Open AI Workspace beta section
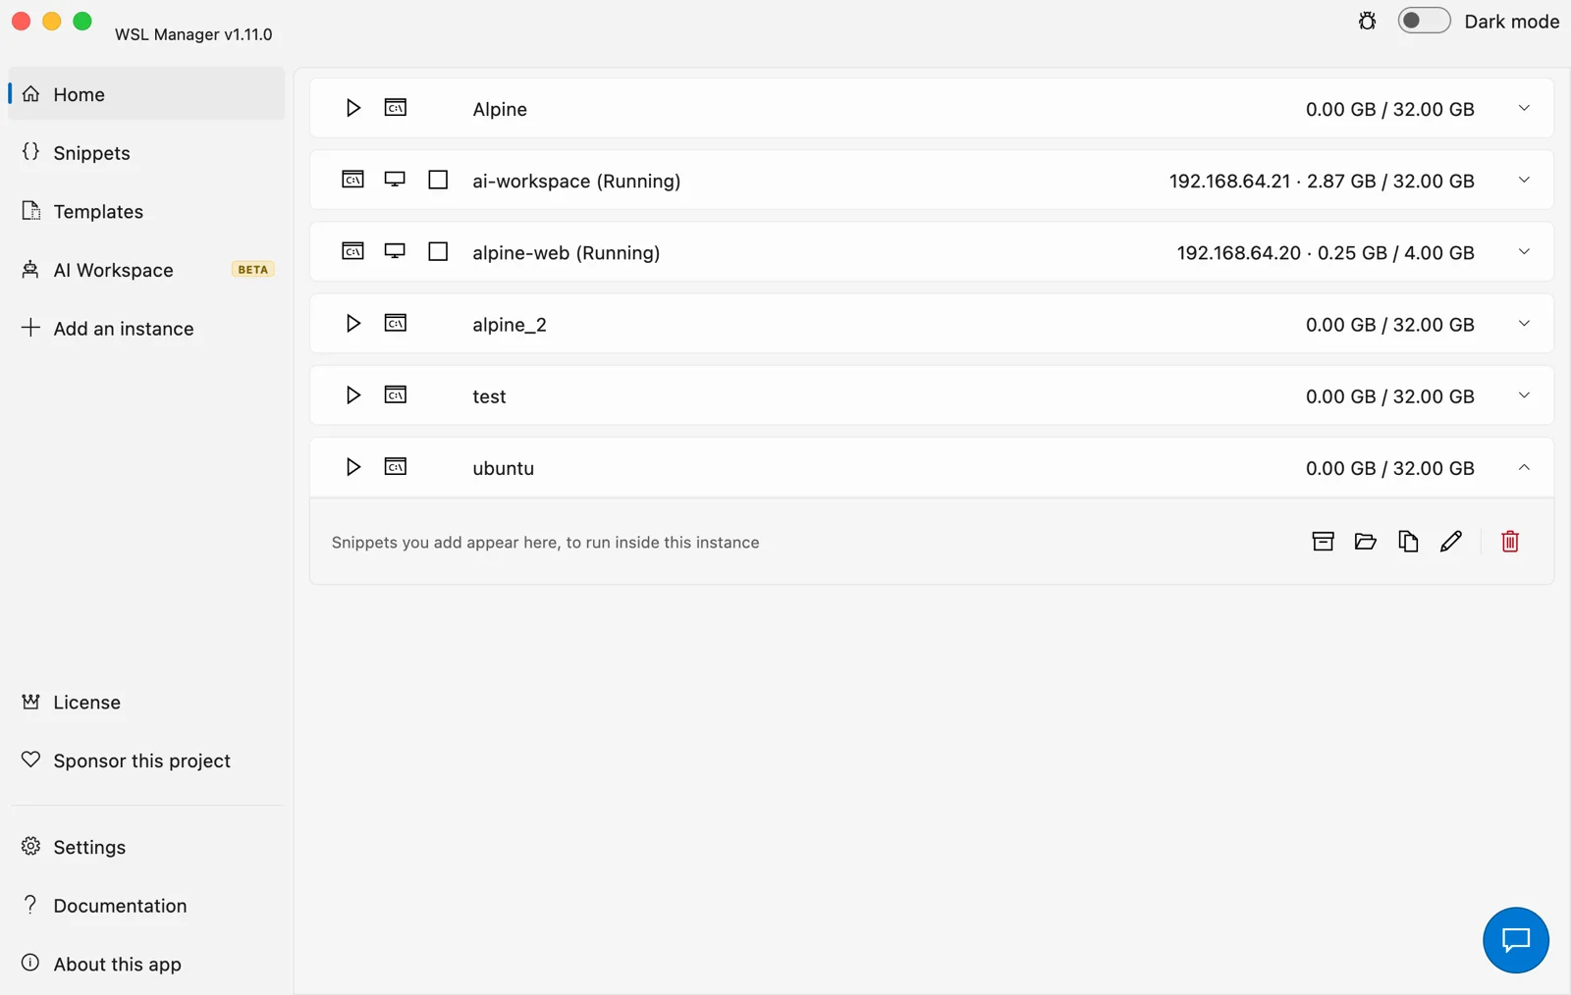1571x995 pixels. coord(146,270)
